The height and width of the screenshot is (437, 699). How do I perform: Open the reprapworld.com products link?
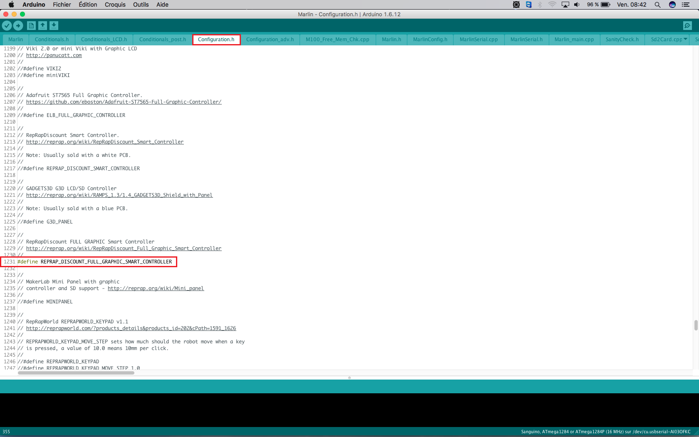pyautogui.click(x=131, y=328)
